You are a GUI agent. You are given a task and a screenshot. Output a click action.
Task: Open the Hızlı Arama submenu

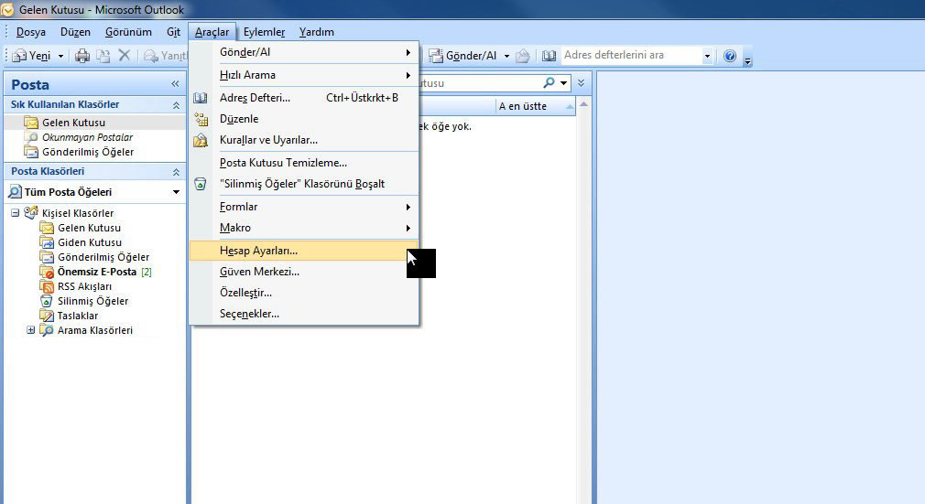point(304,75)
